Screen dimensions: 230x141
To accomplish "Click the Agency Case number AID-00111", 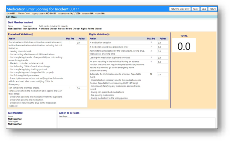I will (x=51, y=13).
